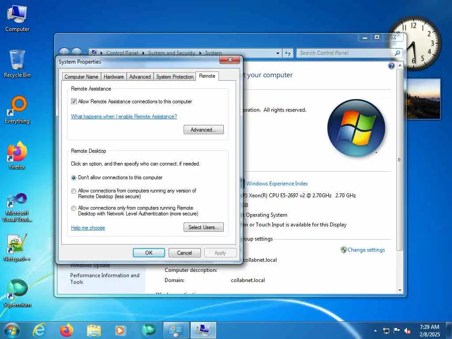Toggle Allow Remote Assistance connections checkbox
Screen dimensions: 452x339
coord(74,102)
